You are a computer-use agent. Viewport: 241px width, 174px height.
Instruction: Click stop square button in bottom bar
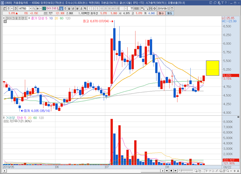click(171, 171)
